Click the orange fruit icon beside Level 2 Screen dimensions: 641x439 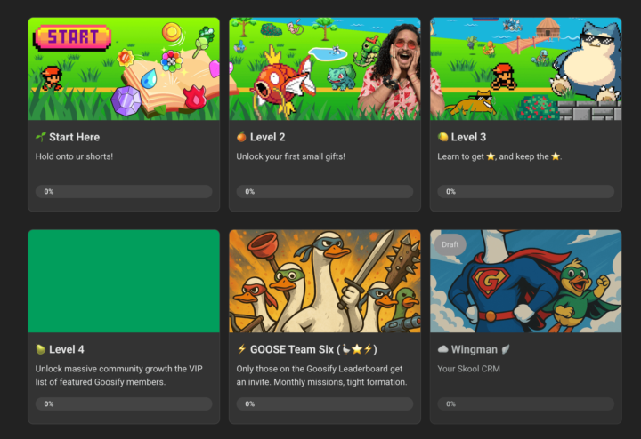click(x=241, y=137)
